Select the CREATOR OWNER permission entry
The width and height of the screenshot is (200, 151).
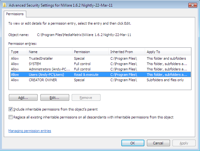[100, 80]
